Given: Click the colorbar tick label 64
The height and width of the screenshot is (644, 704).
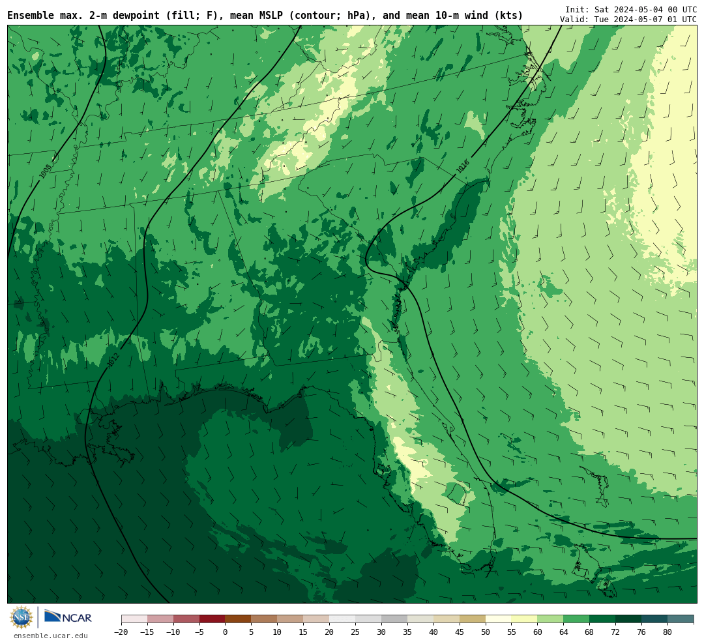Looking at the screenshot, I should point(563,632).
